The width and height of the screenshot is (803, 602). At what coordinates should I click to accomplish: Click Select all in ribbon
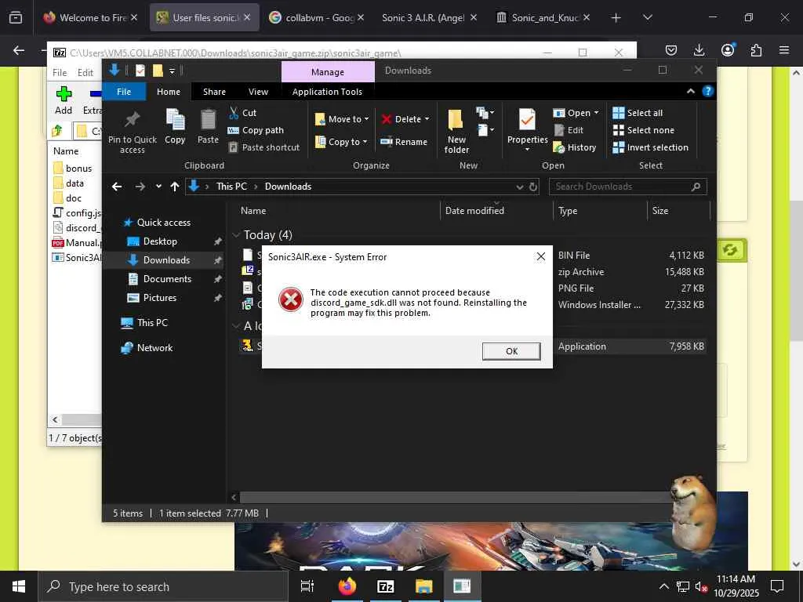point(638,113)
